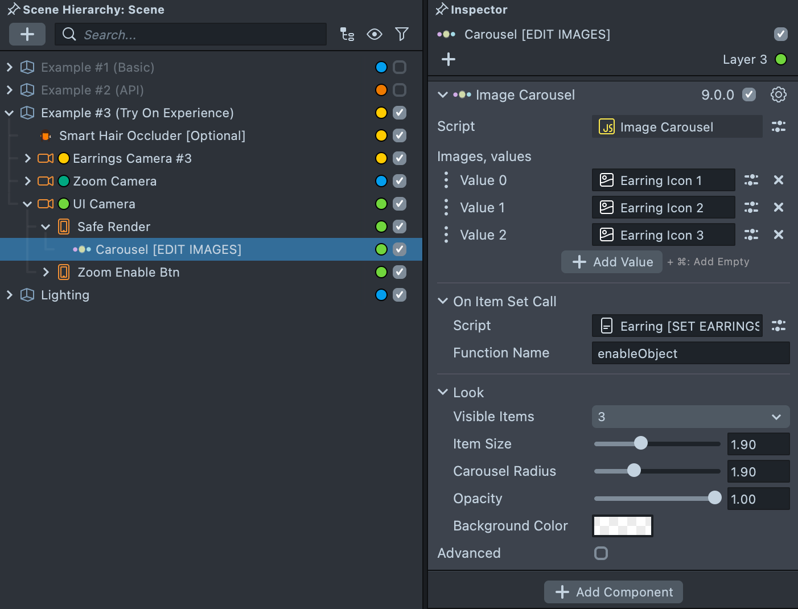Image resolution: width=798 pixels, height=609 pixels.
Task: Click the hierarchy view toggle icon
Action: click(347, 35)
